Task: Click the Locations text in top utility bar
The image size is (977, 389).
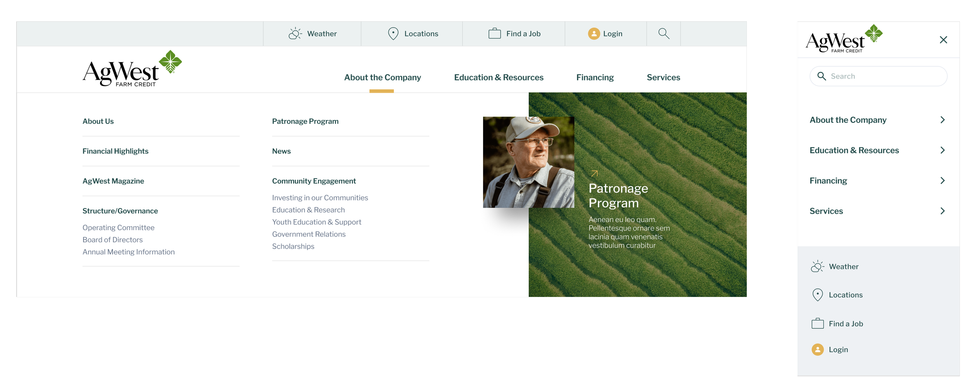Action: pyautogui.click(x=421, y=34)
